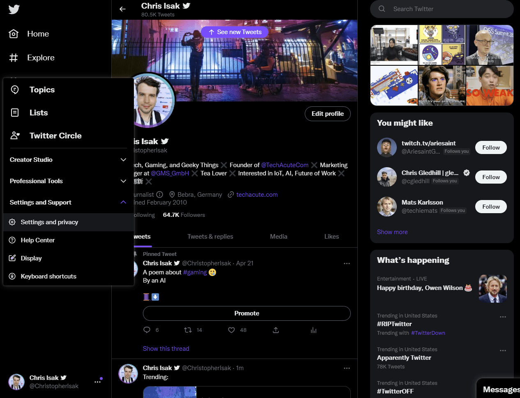Click the Twitter Circle person-heart icon
The image size is (520, 398).
pyautogui.click(x=15, y=136)
